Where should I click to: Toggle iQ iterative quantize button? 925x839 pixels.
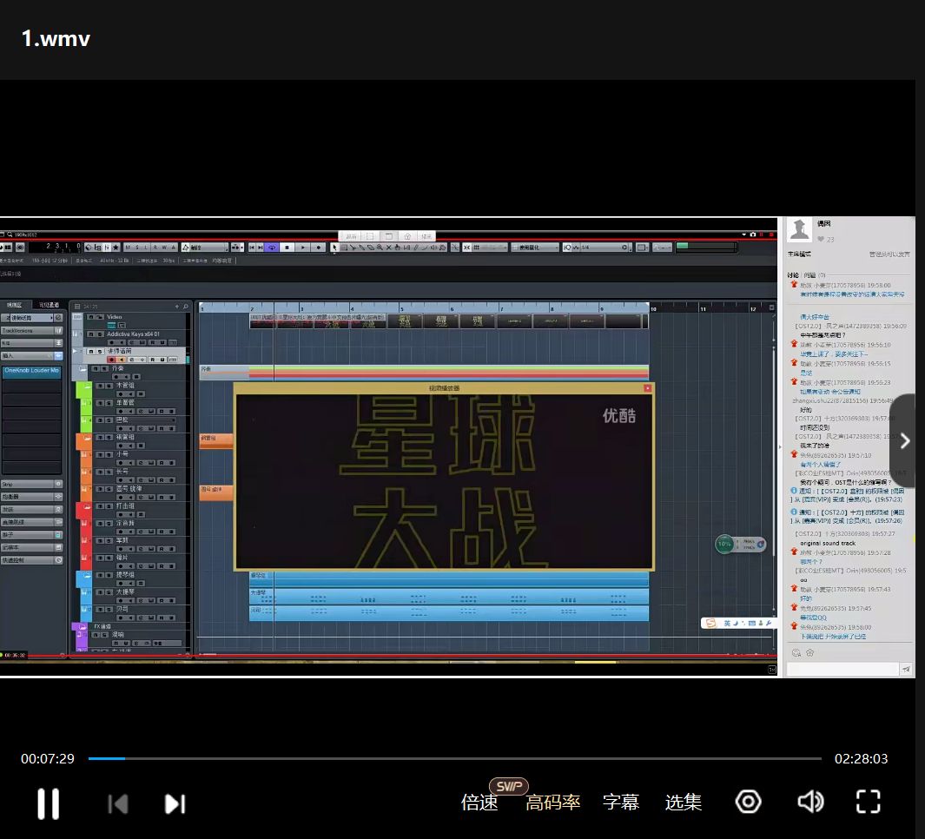click(567, 248)
